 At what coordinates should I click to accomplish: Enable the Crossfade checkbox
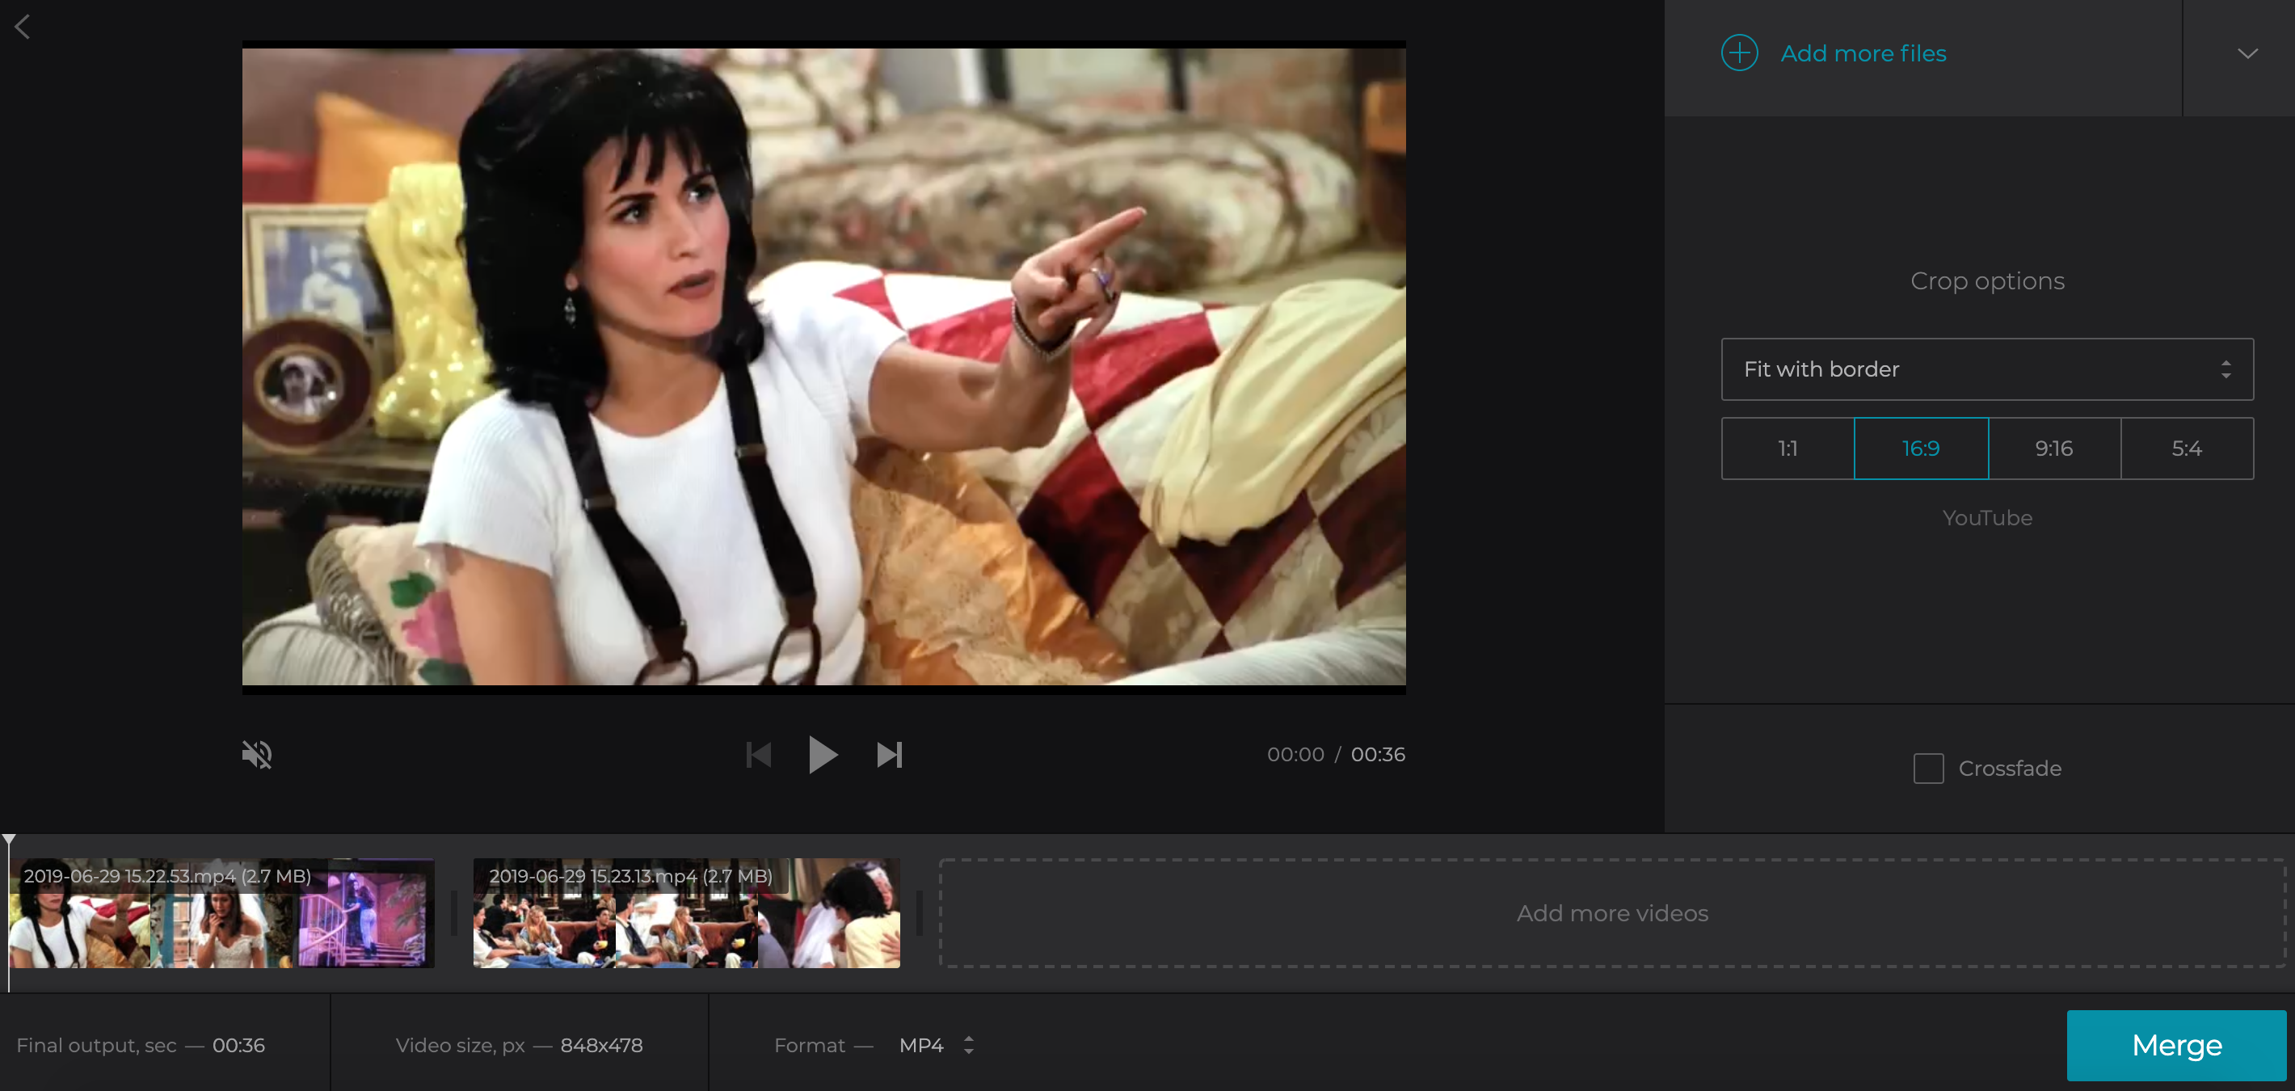click(1927, 768)
